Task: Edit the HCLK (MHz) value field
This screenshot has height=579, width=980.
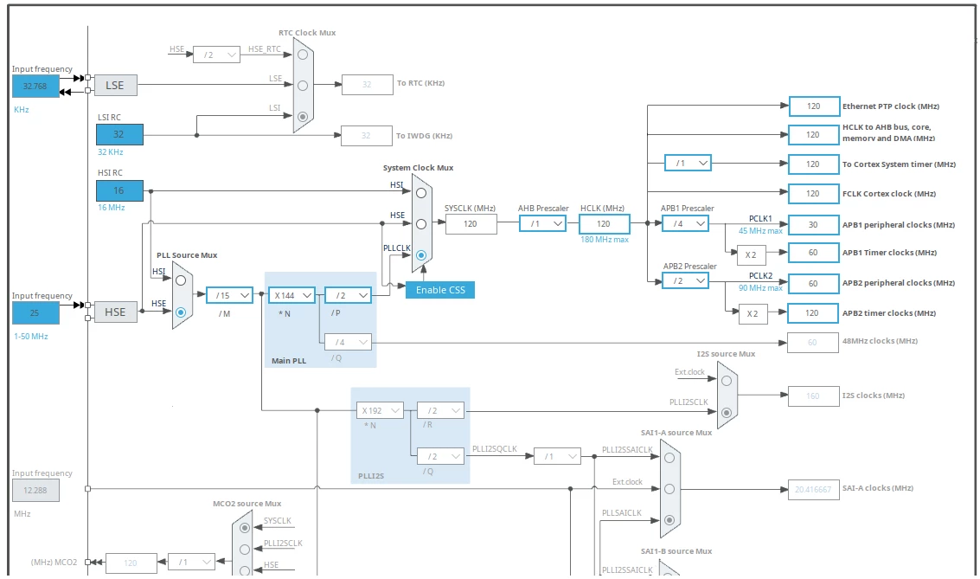Action: (604, 224)
